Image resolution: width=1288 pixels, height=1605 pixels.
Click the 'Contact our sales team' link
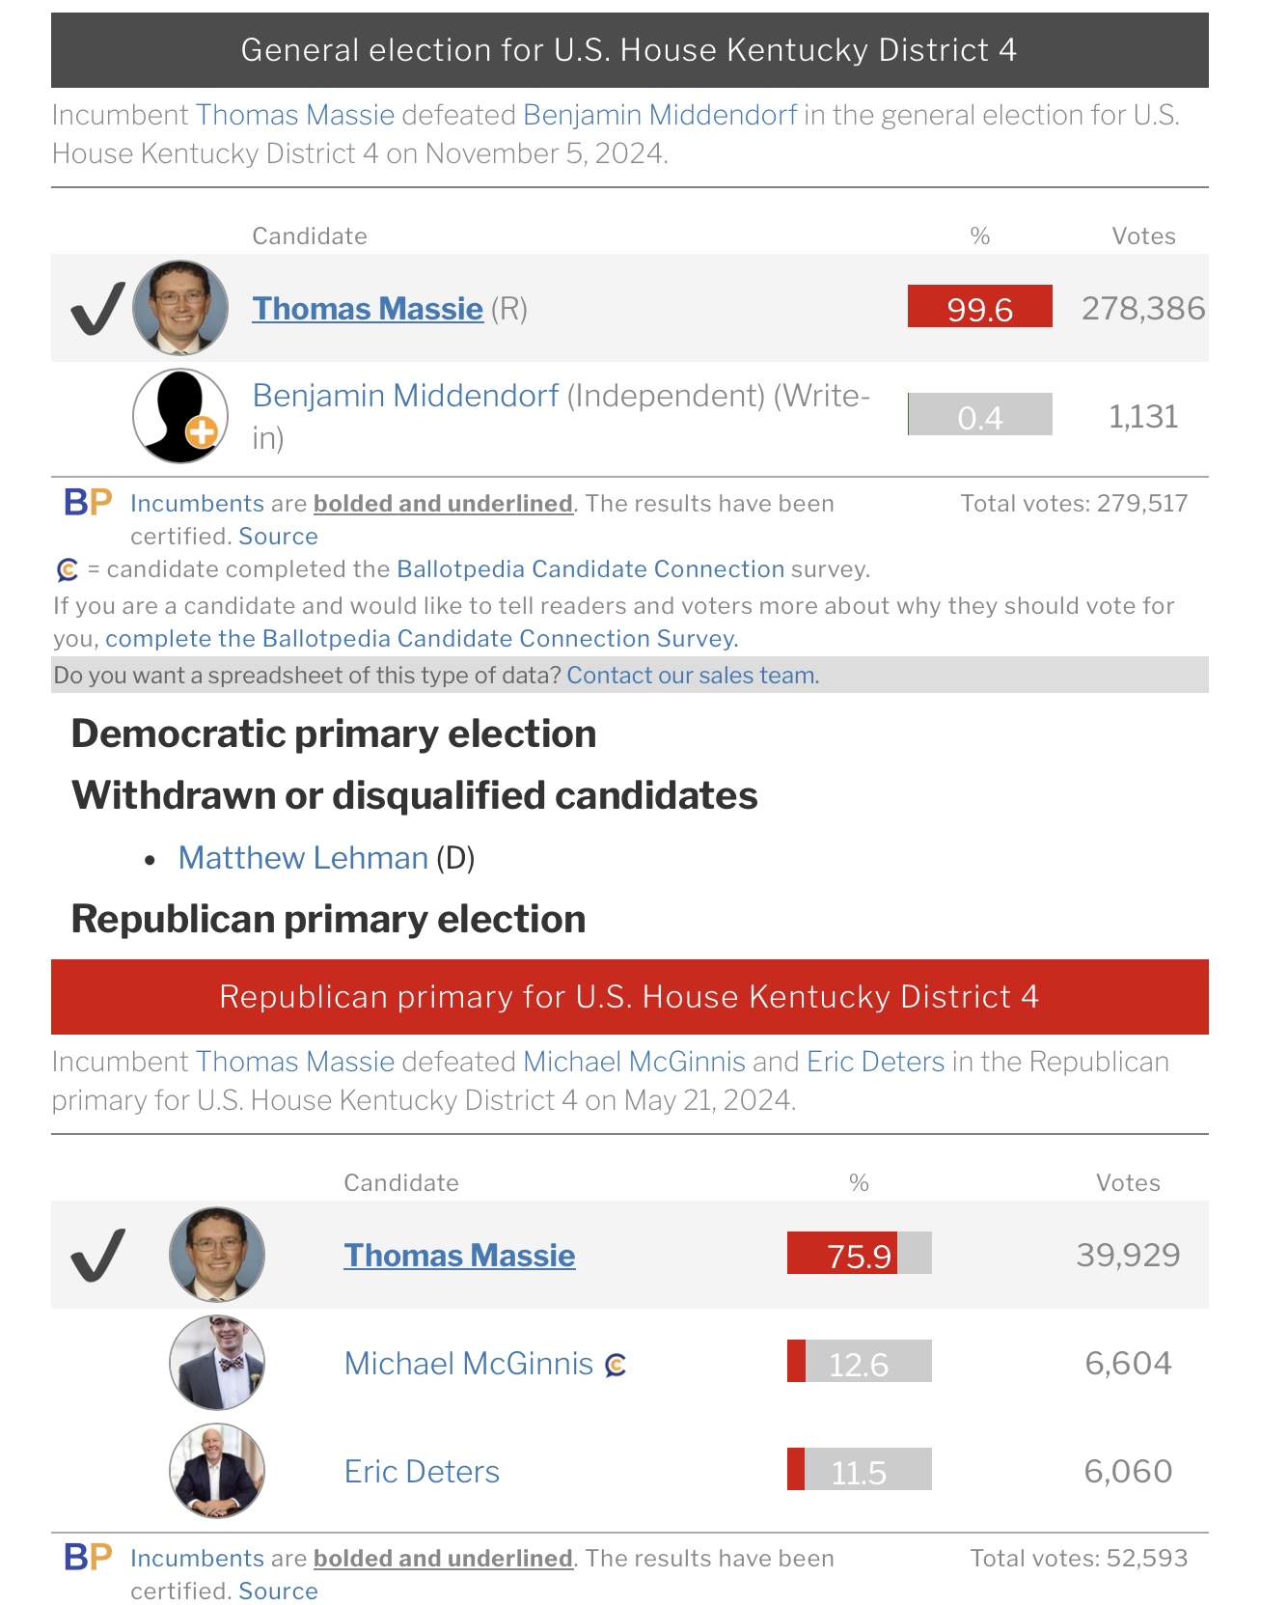coord(693,676)
